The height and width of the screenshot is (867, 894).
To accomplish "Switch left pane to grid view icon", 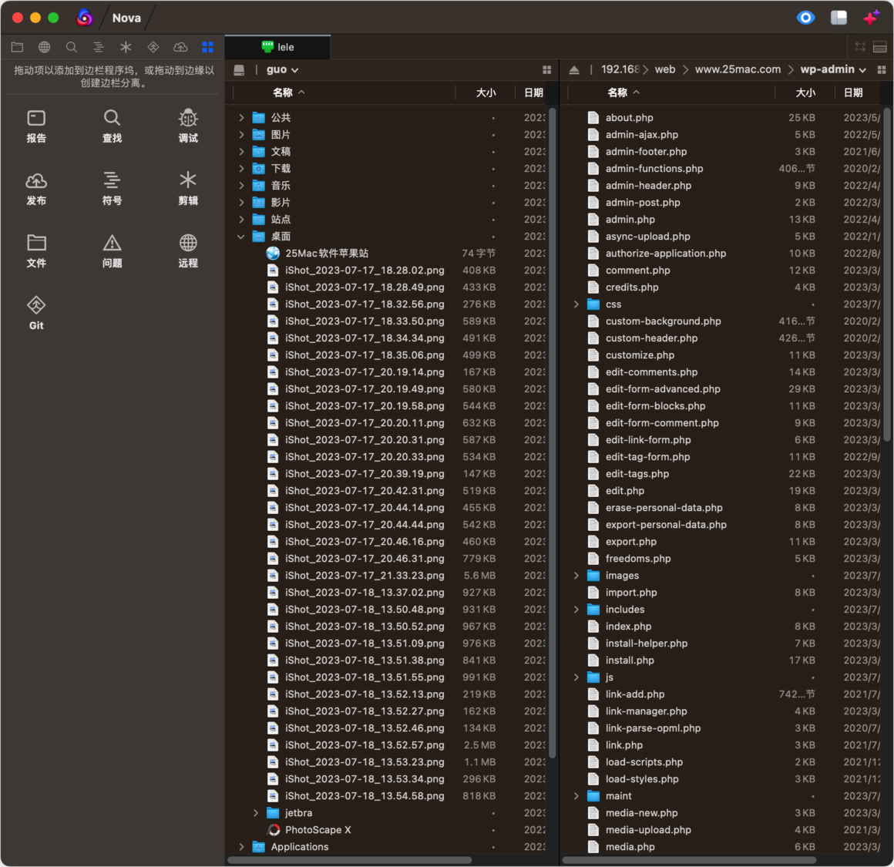I will 546,69.
